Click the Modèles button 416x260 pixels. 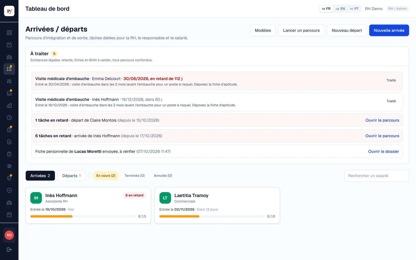[263, 30]
